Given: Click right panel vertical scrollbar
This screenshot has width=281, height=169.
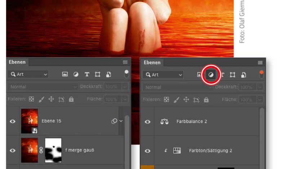Looking at the screenshot, I should (x=262, y=138).
